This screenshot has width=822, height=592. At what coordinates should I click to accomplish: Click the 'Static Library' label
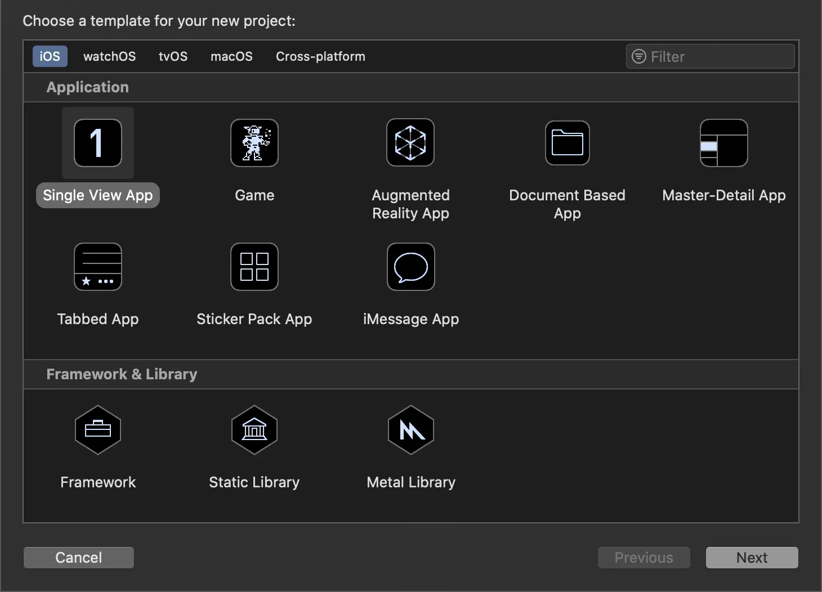(254, 482)
